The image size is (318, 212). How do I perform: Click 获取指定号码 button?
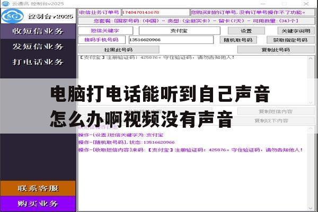(290, 40)
